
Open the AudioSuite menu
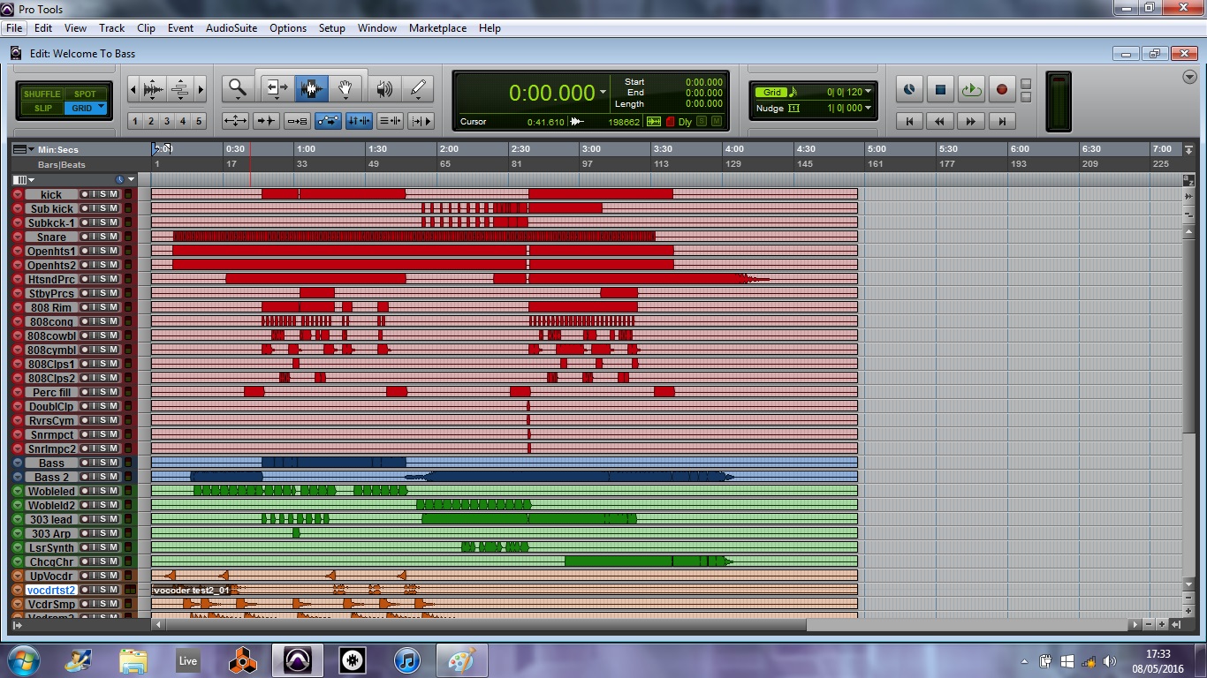(231, 28)
